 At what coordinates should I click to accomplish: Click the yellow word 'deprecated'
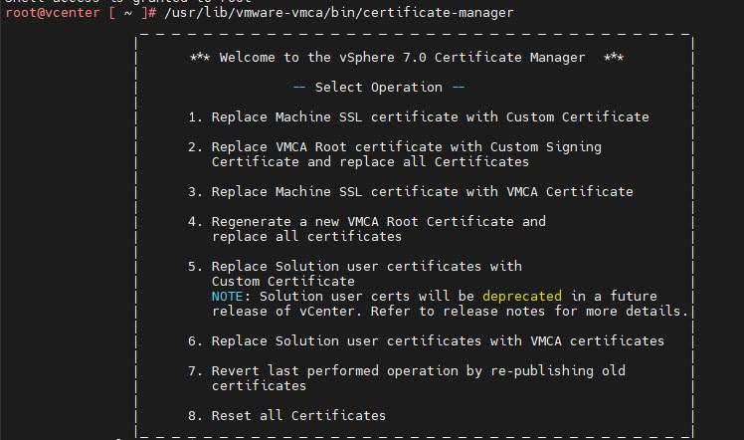(x=522, y=297)
